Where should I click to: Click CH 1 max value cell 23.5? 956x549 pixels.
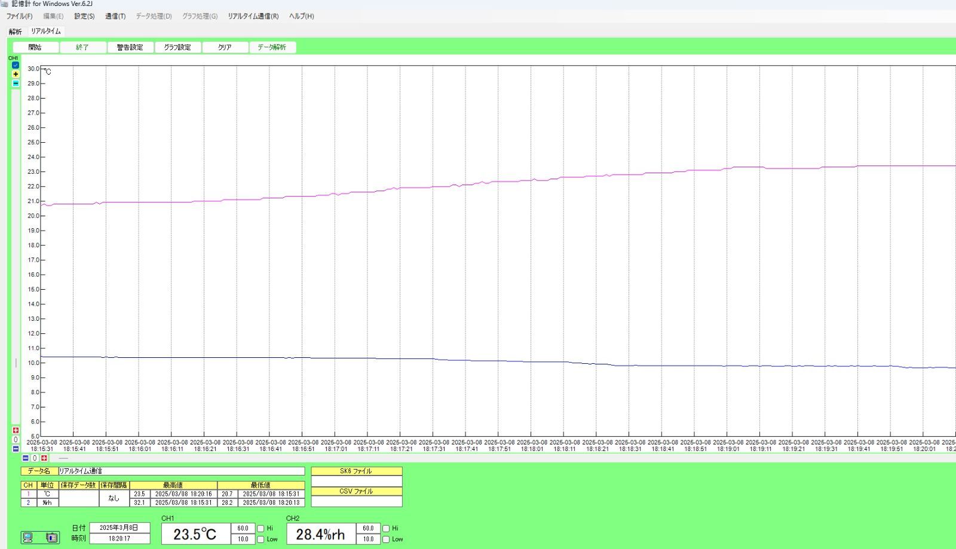tap(139, 494)
